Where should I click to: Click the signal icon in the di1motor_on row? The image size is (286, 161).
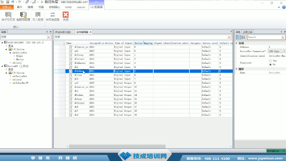click(x=71, y=47)
